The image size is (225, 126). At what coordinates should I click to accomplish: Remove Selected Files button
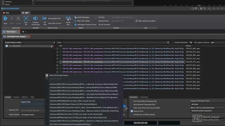click(x=104, y=21)
